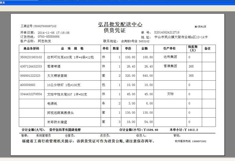Screen dimensions: 235x161
Task: Click the contact address 台湾街5号店 5653102
Action: pyautogui.click(x=135, y=41)
